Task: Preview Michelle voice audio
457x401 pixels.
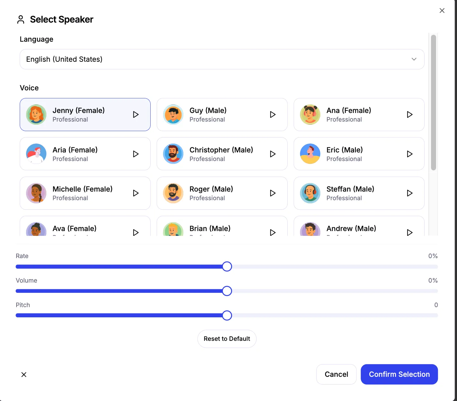Action: click(x=136, y=193)
